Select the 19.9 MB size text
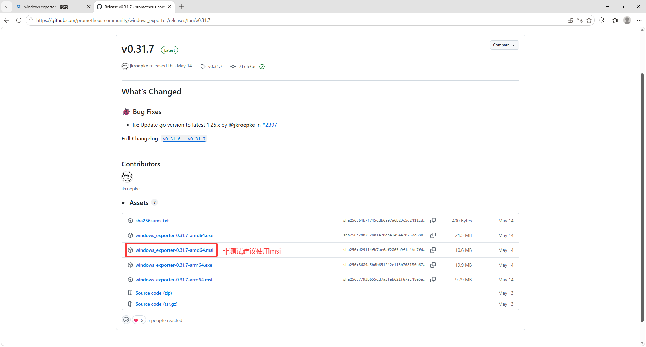 463,265
